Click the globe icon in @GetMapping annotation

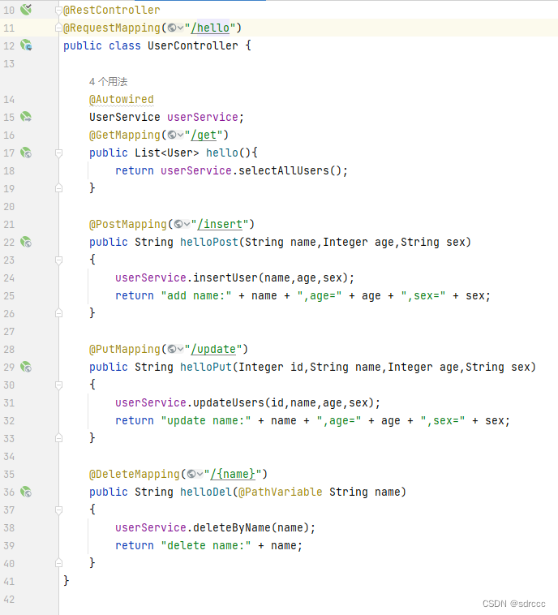click(172, 135)
